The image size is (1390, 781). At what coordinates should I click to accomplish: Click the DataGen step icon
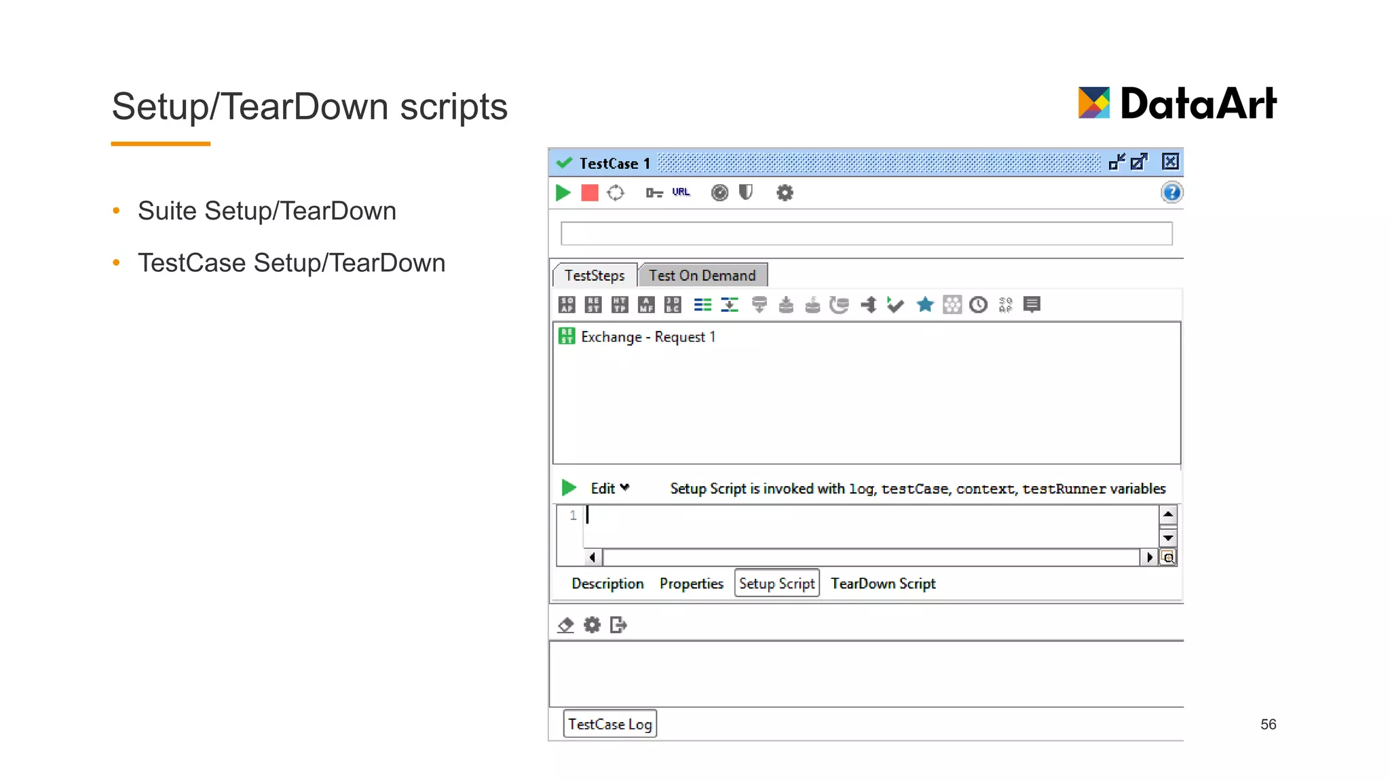click(x=812, y=305)
